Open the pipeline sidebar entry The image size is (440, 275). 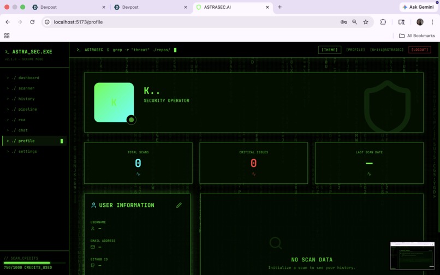tap(34, 109)
